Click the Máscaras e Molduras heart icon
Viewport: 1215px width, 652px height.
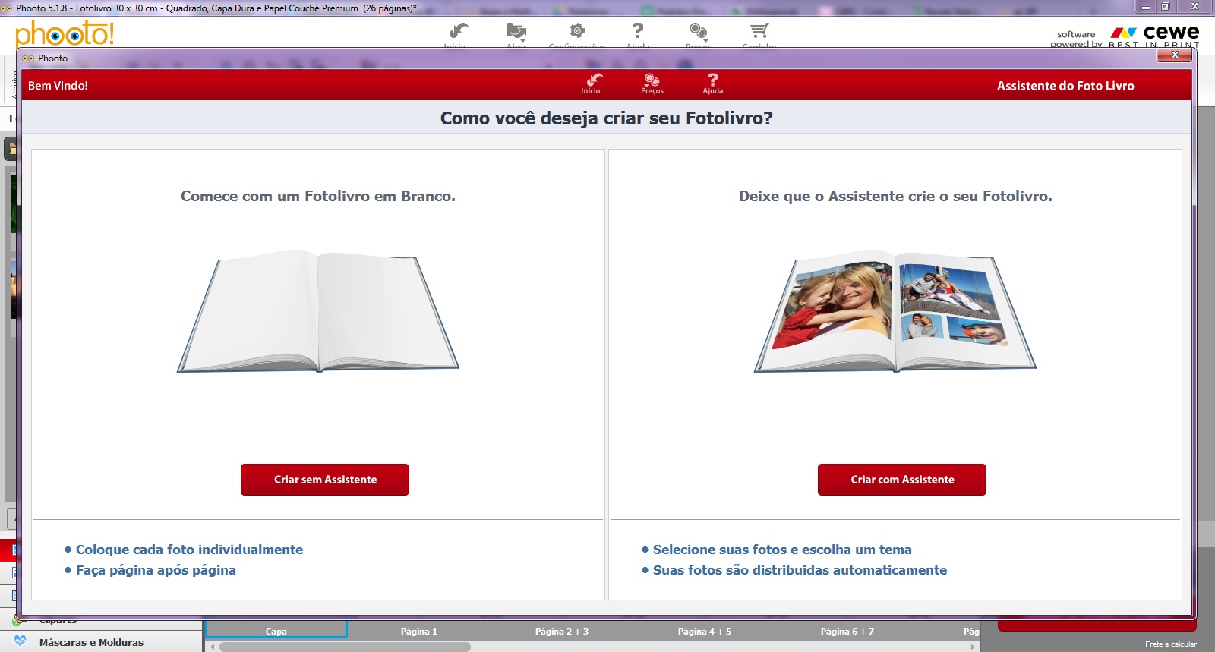21,641
